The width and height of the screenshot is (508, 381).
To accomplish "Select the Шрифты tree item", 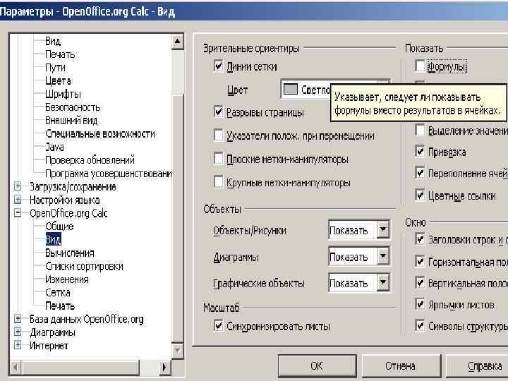I will (x=63, y=94).
